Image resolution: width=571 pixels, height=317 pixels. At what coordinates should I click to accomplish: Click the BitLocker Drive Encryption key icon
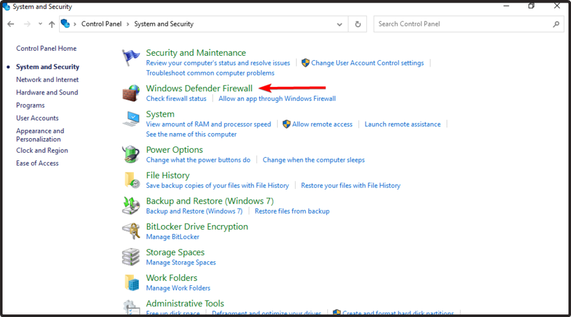pos(131,231)
